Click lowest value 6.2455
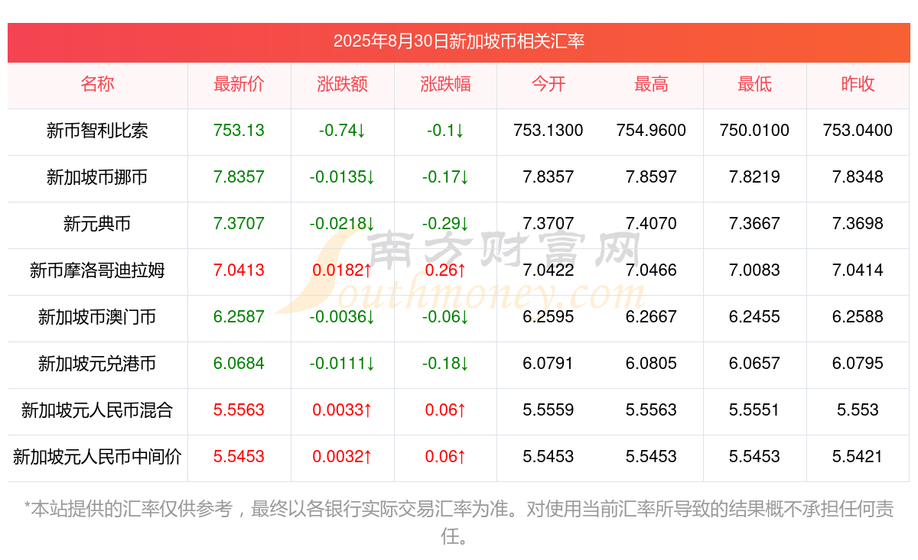 click(754, 317)
